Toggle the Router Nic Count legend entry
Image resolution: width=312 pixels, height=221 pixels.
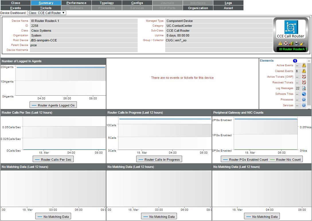pyautogui.click(x=286, y=160)
